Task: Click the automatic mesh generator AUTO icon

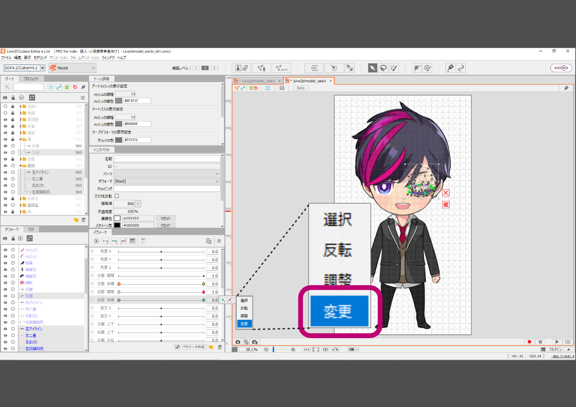Action: click(x=282, y=68)
